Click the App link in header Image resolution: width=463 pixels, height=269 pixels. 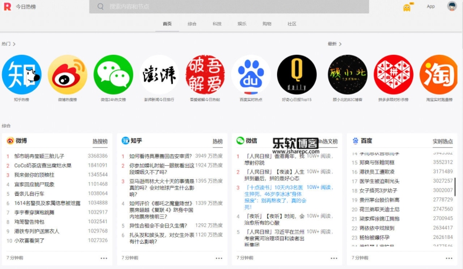point(431,6)
